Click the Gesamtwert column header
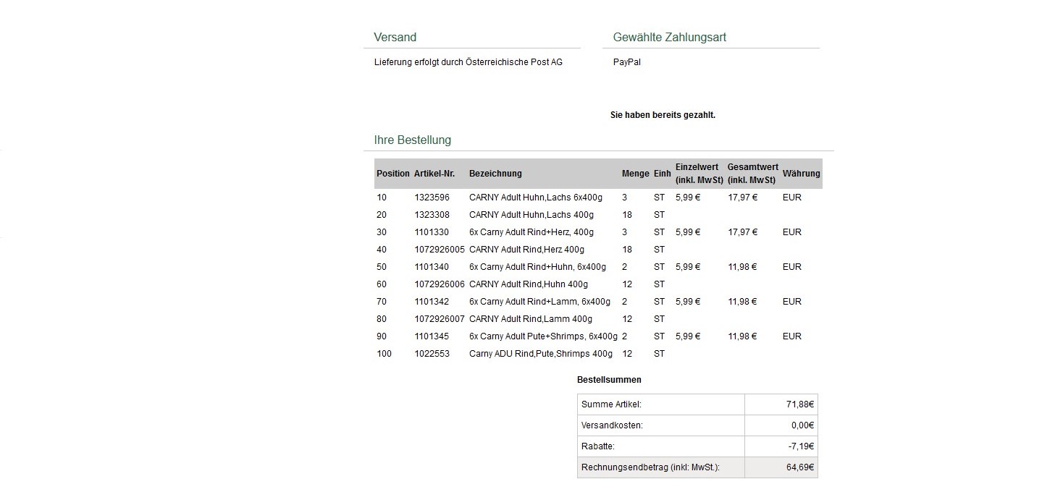Image resolution: width=1042 pixels, height=492 pixels. tap(752, 174)
